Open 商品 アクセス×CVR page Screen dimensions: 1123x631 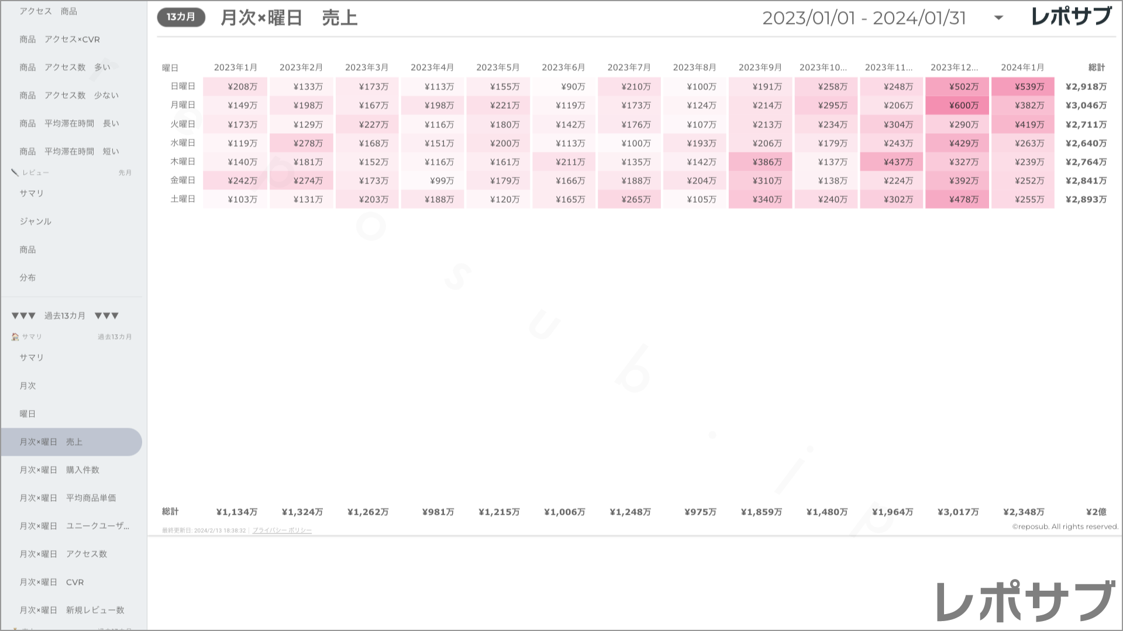(x=60, y=39)
